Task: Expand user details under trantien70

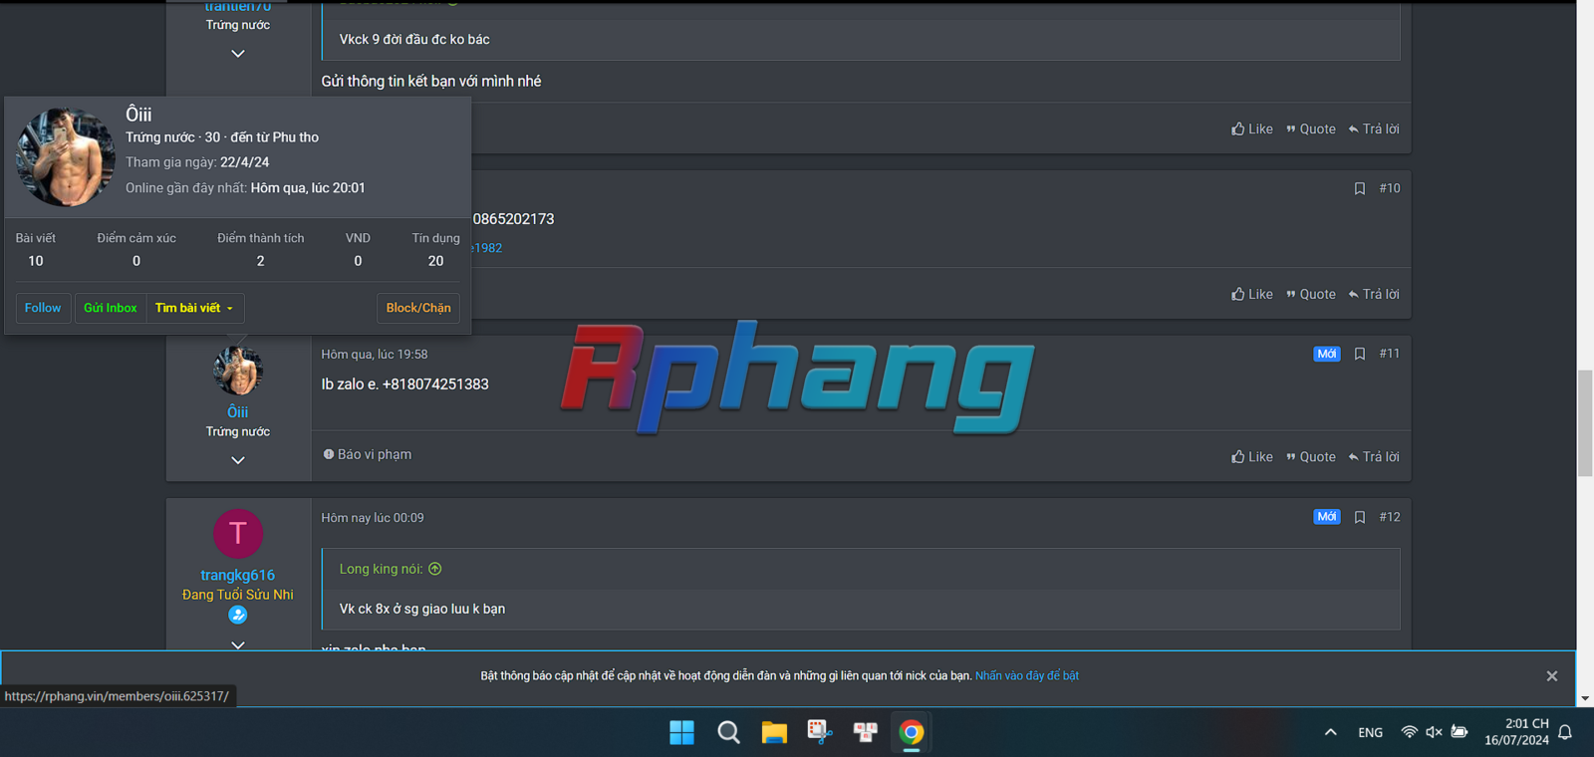Action: [238, 54]
